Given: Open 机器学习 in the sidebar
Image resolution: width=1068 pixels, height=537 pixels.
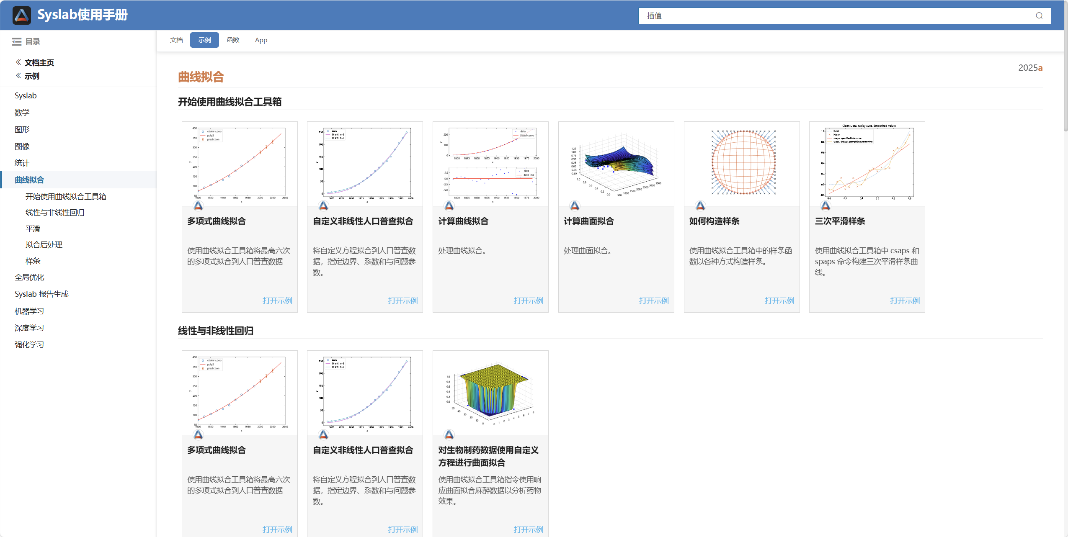Looking at the screenshot, I should point(29,311).
